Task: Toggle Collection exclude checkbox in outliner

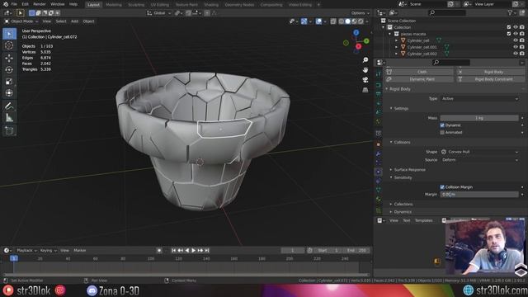Action: click(509, 27)
